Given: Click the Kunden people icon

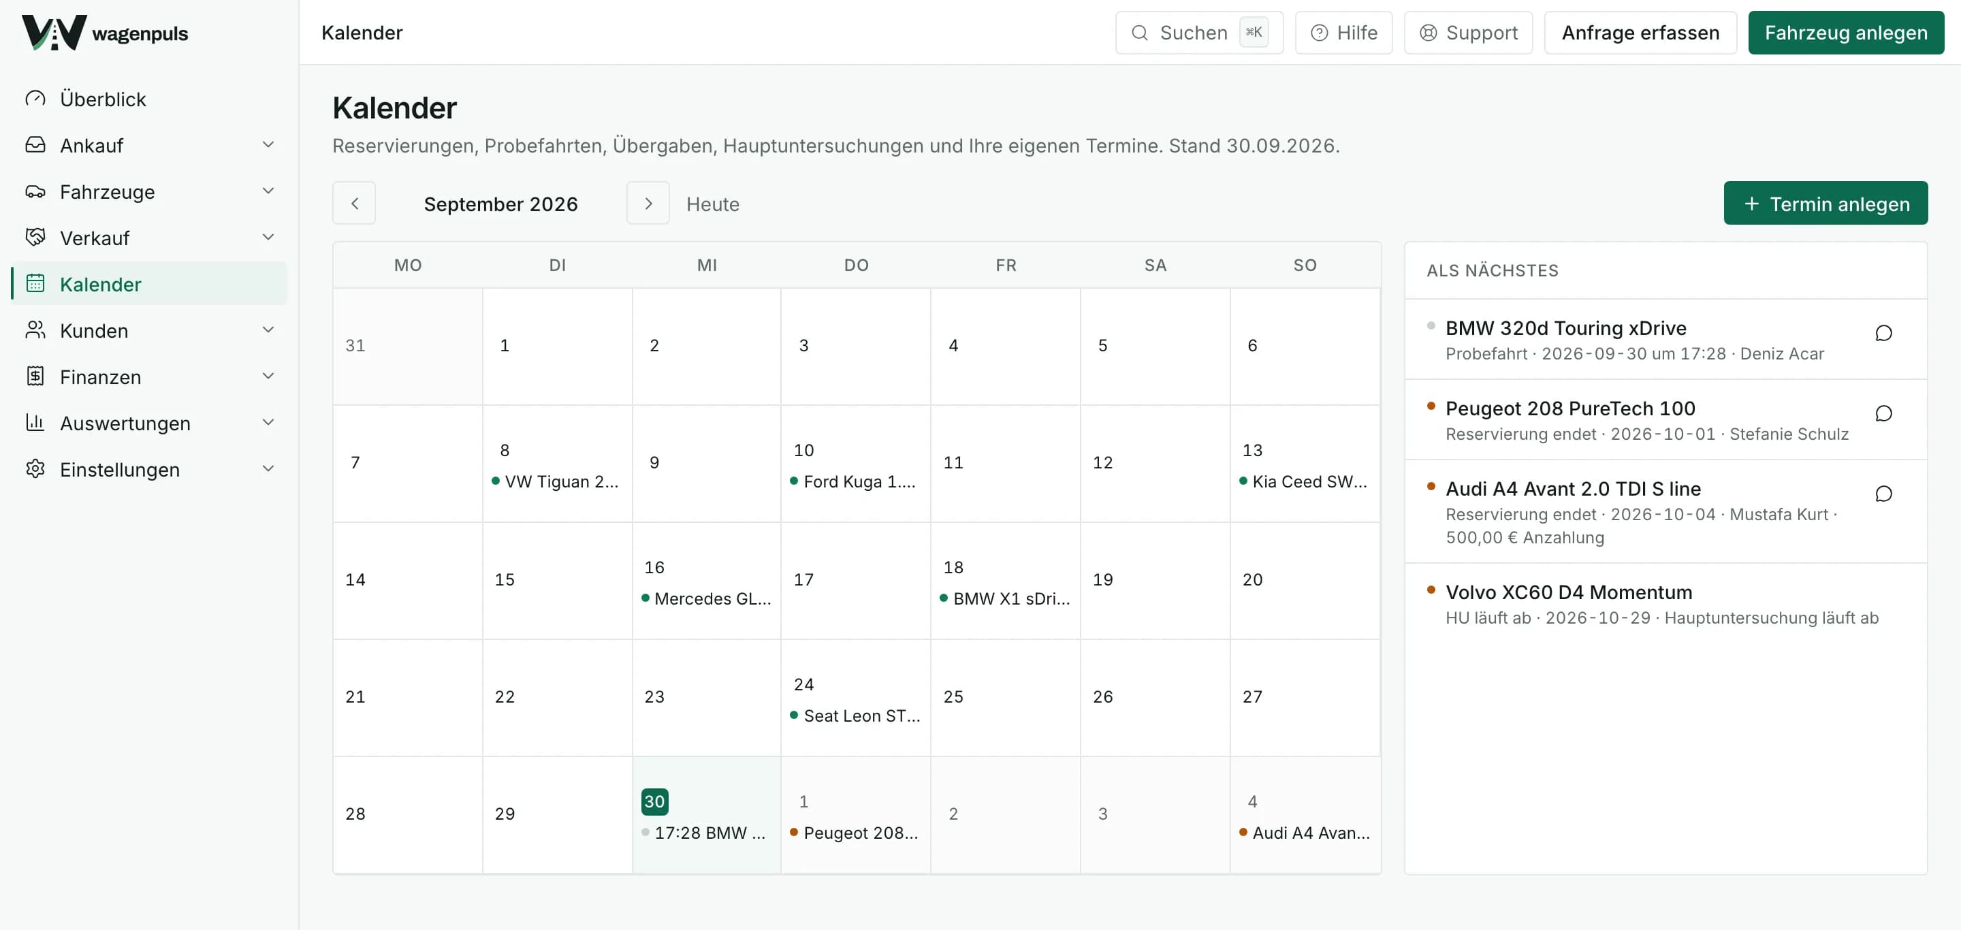Looking at the screenshot, I should pos(35,330).
